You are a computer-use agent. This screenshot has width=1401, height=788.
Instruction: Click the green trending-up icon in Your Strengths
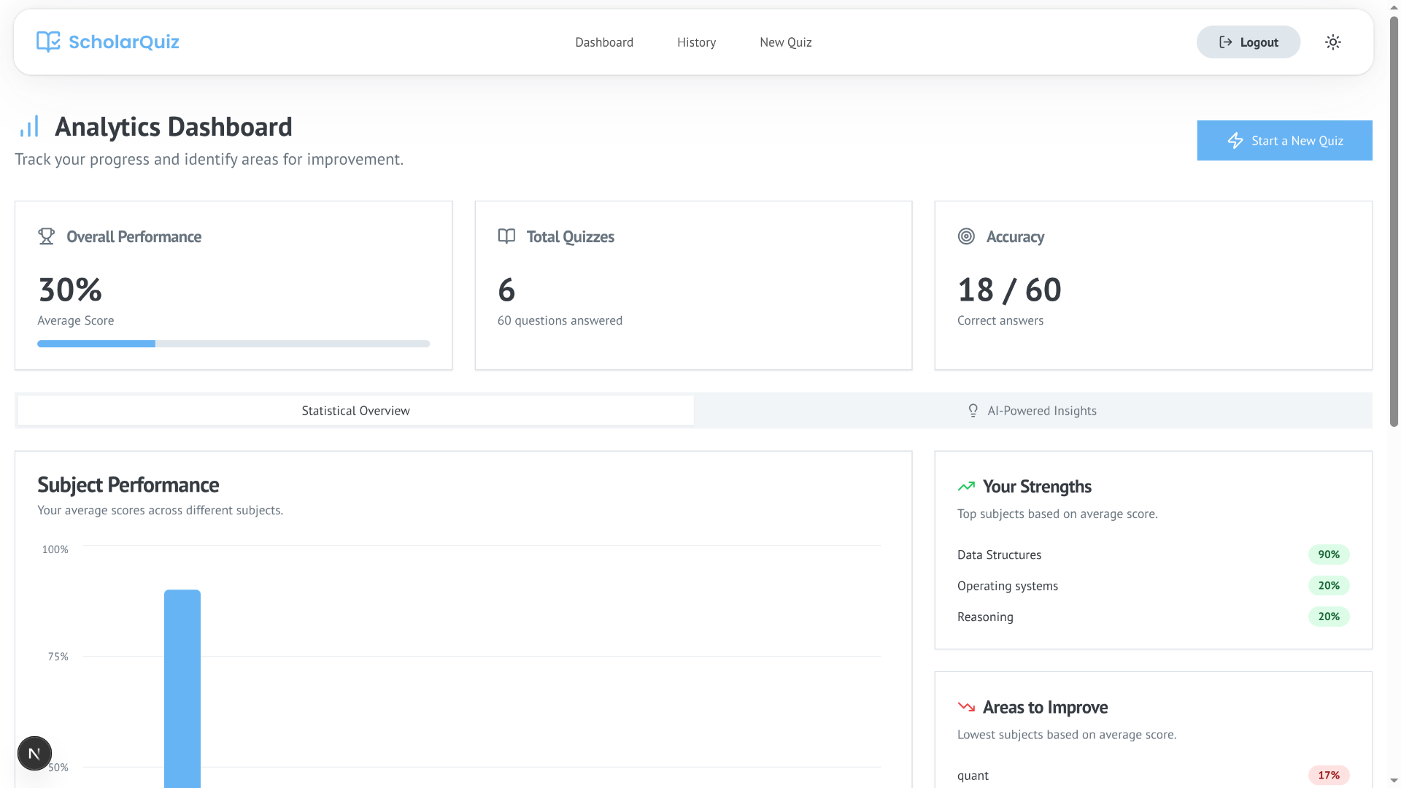click(x=966, y=487)
